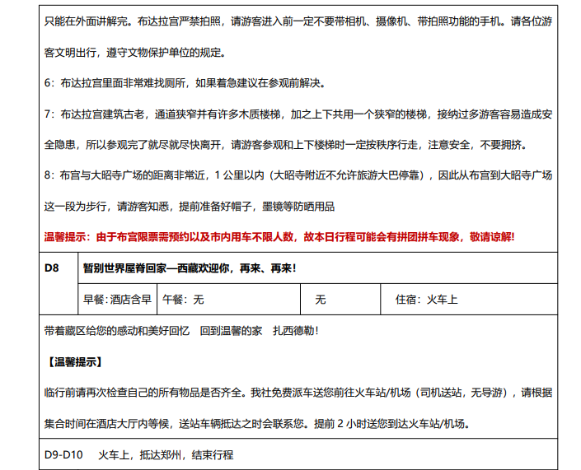Click the paragraph starting '临行前请再次检查'

point(297,393)
